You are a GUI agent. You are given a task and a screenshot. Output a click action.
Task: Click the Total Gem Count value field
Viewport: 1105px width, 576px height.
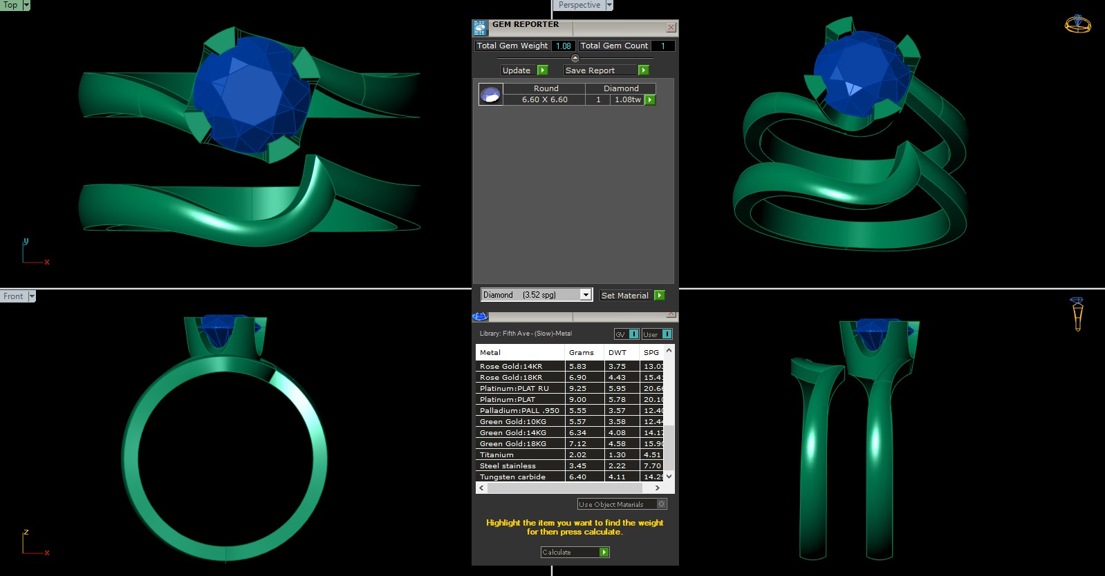point(662,46)
